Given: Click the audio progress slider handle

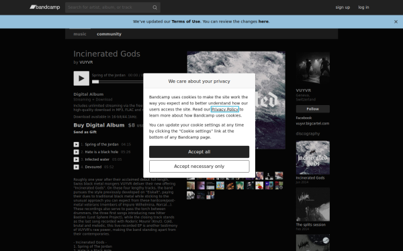Looking at the screenshot, I should pos(95,82).
